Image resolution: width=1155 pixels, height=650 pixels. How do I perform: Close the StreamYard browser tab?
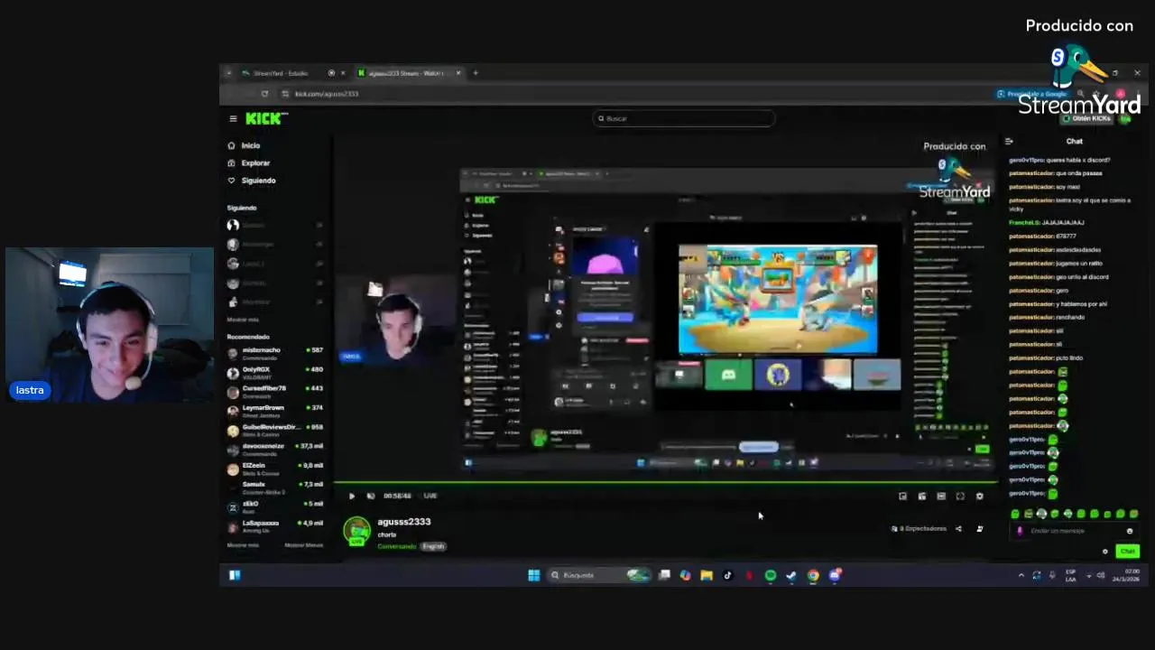pyautogui.click(x=343, y=73)
